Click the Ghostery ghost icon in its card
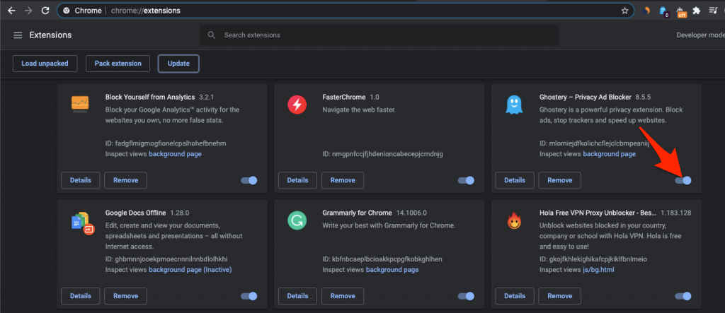This screenshot has width=725, height=313. point(514,105)
